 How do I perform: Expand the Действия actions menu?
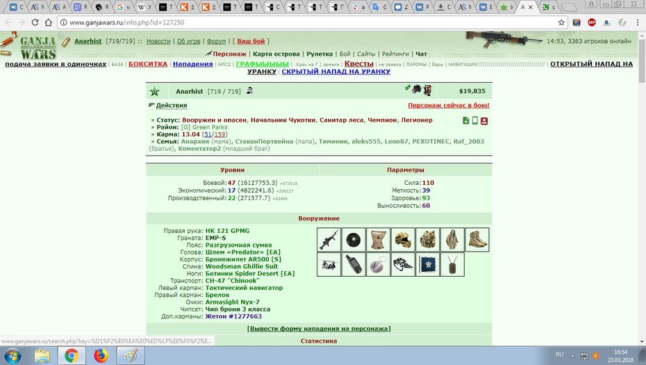pyautogui.click(x=172, y=105)
